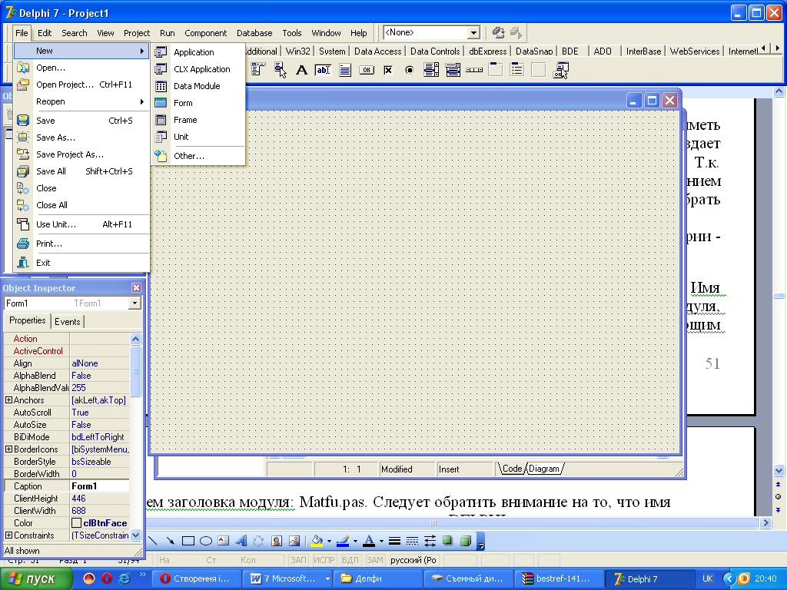Click the Word Line drawing tool

(x=154, y=540)
